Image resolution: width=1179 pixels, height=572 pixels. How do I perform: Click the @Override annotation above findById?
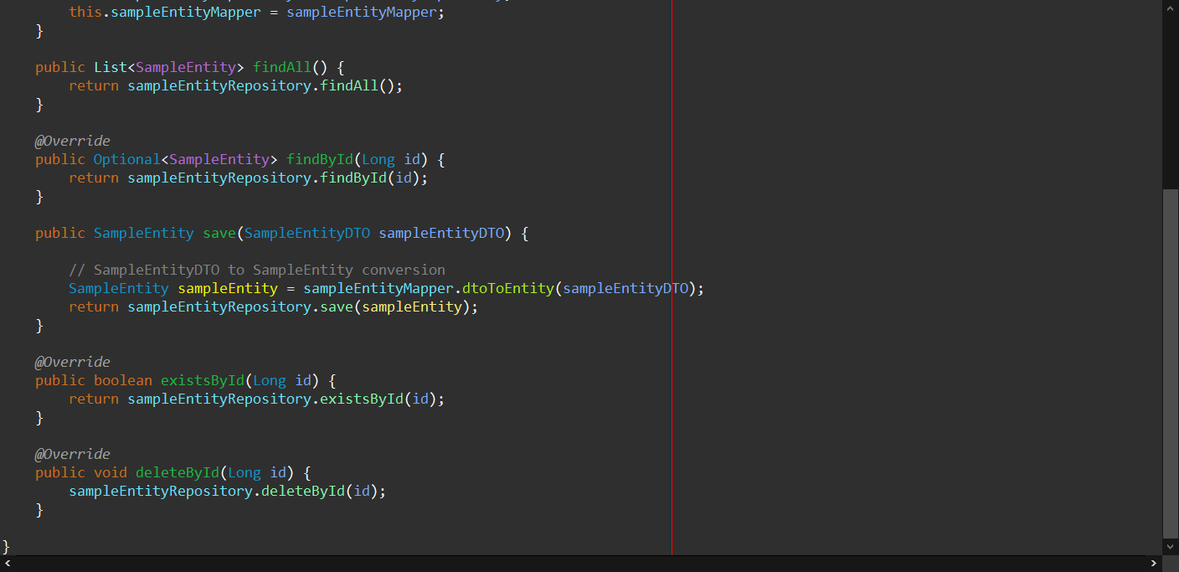(73, 141)
